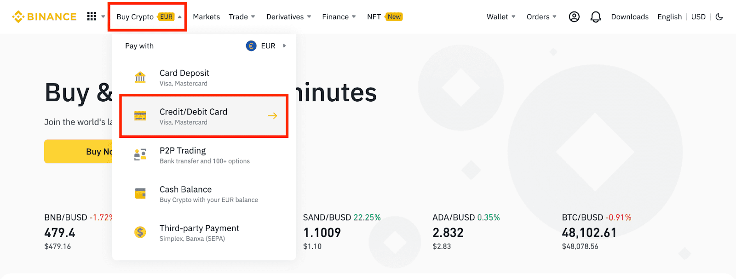Image resolution: width=736 pixels, height=279 pixels.
Task: Select the Credit/Debit Card option
Action: point(204,116)
